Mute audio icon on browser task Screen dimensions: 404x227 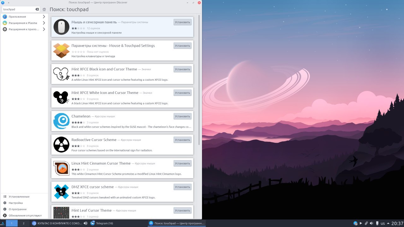[85, 223]
